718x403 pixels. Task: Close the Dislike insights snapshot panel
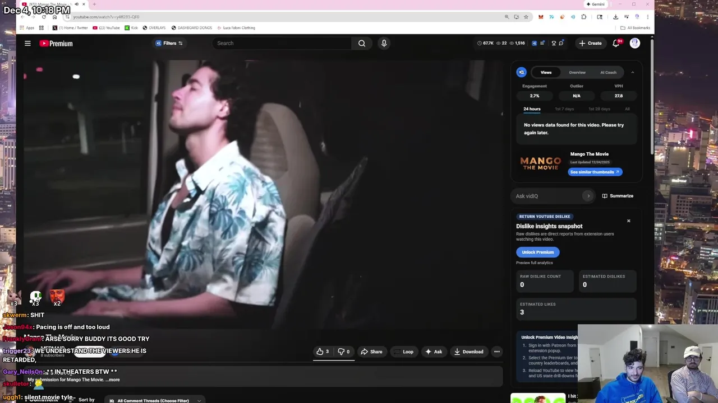click(x=628, y=221)
